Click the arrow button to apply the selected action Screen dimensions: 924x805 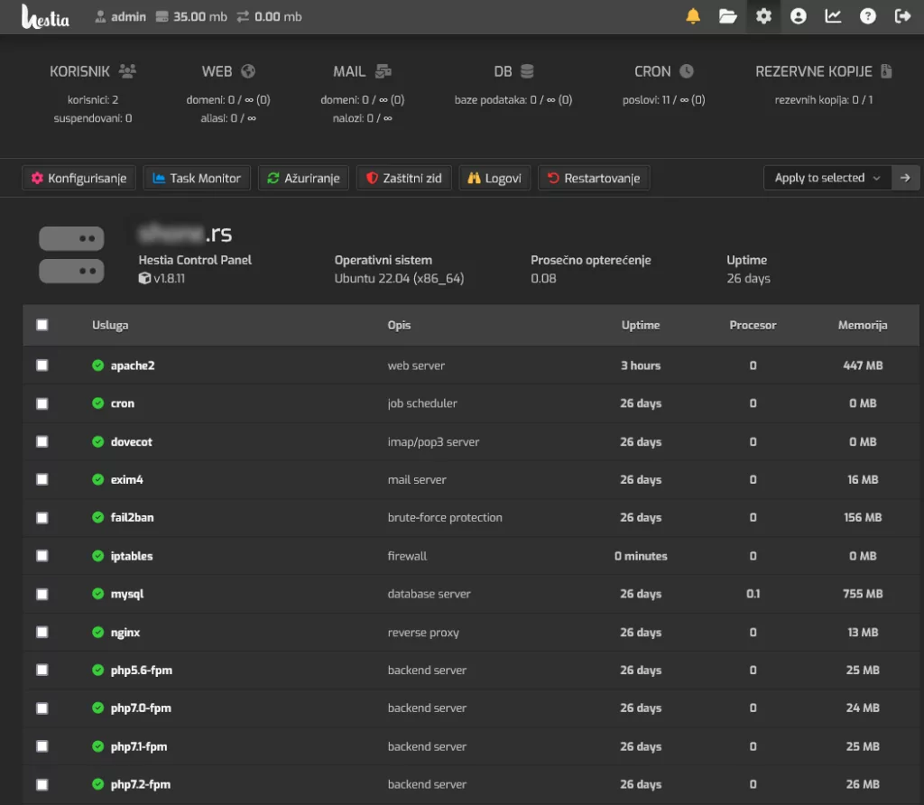905,178
